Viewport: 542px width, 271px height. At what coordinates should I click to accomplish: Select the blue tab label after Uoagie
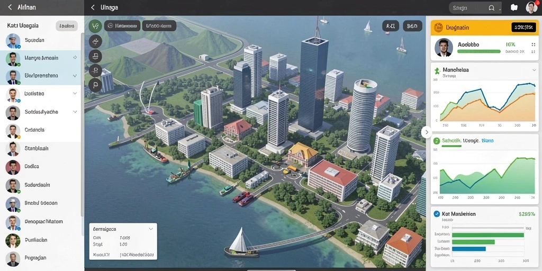487,141
